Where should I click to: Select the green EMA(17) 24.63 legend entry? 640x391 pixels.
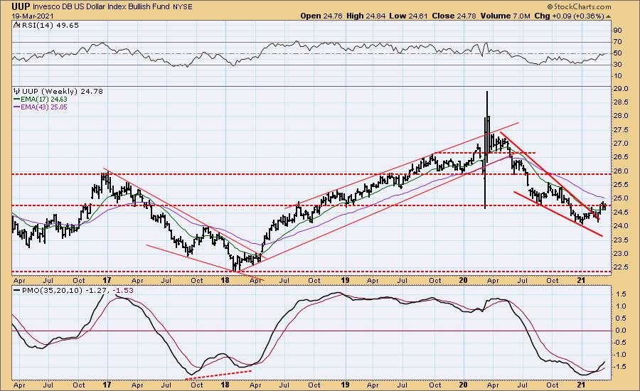[41, 100]
